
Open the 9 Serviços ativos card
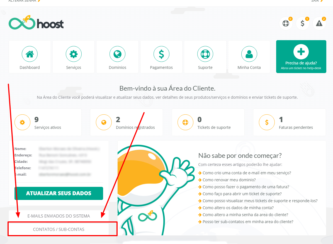point(45,122)
